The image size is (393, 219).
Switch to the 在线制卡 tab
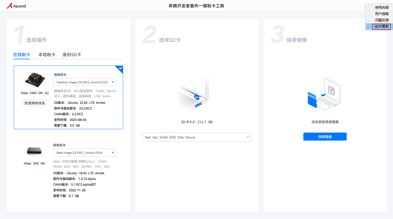point(22,54)
